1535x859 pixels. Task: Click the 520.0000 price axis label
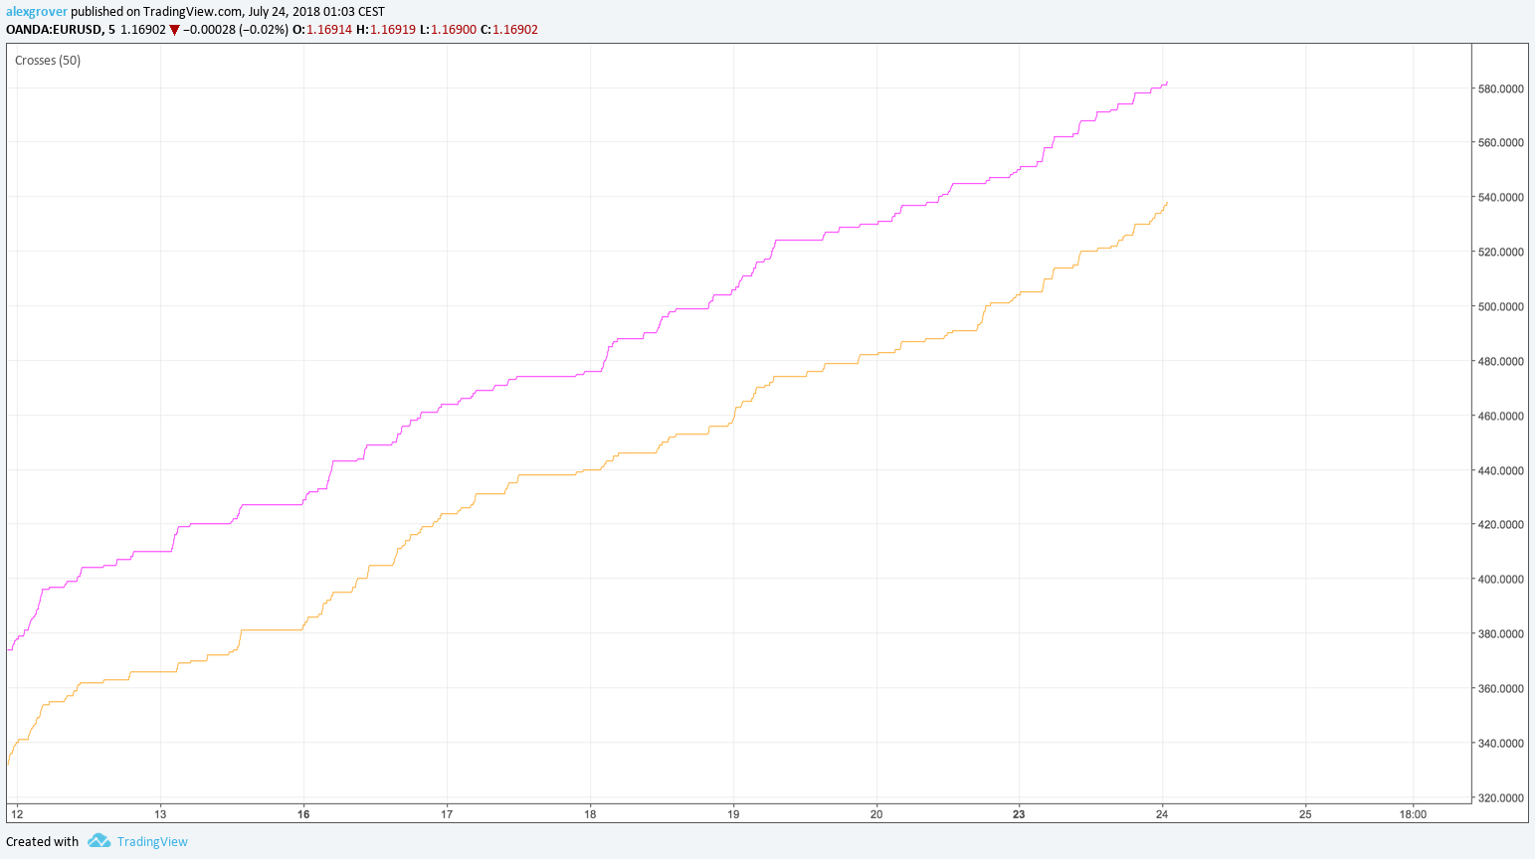click(x=1501, y=253)
